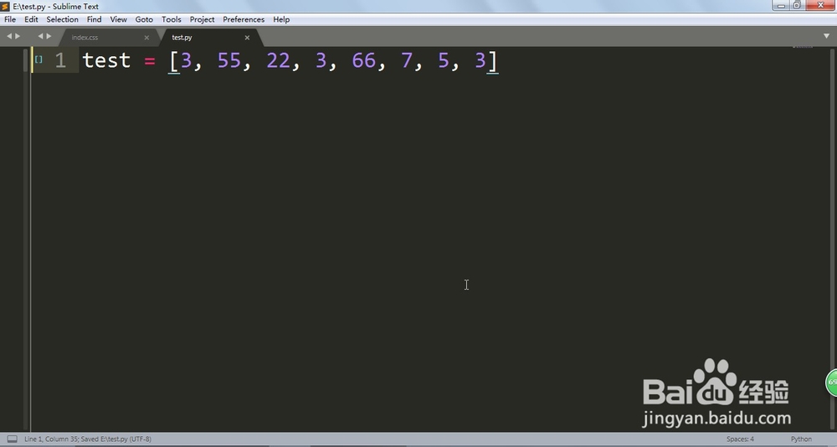Click the green 69 badge at right edge
Image resolution: width=837 pixels, height=447 pixels.
click(x=832, y=382)
